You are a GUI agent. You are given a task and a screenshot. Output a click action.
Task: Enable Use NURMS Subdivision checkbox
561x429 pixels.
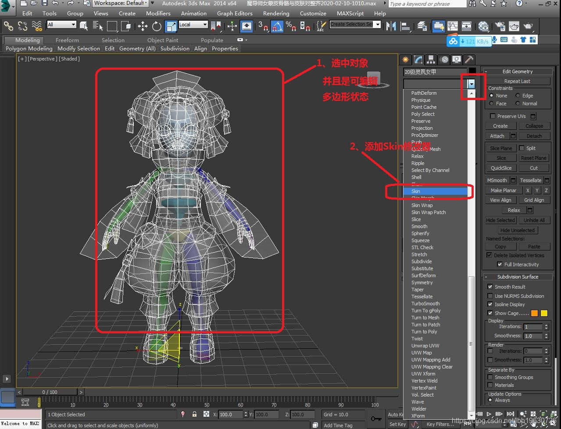click(490, 296)
